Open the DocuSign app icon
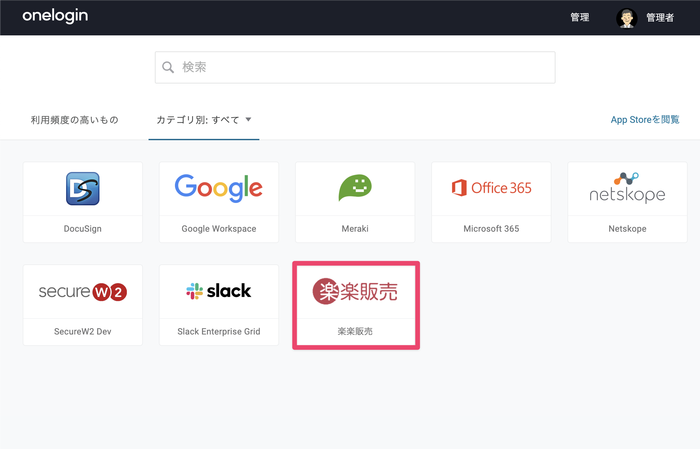 pos(83,189)
